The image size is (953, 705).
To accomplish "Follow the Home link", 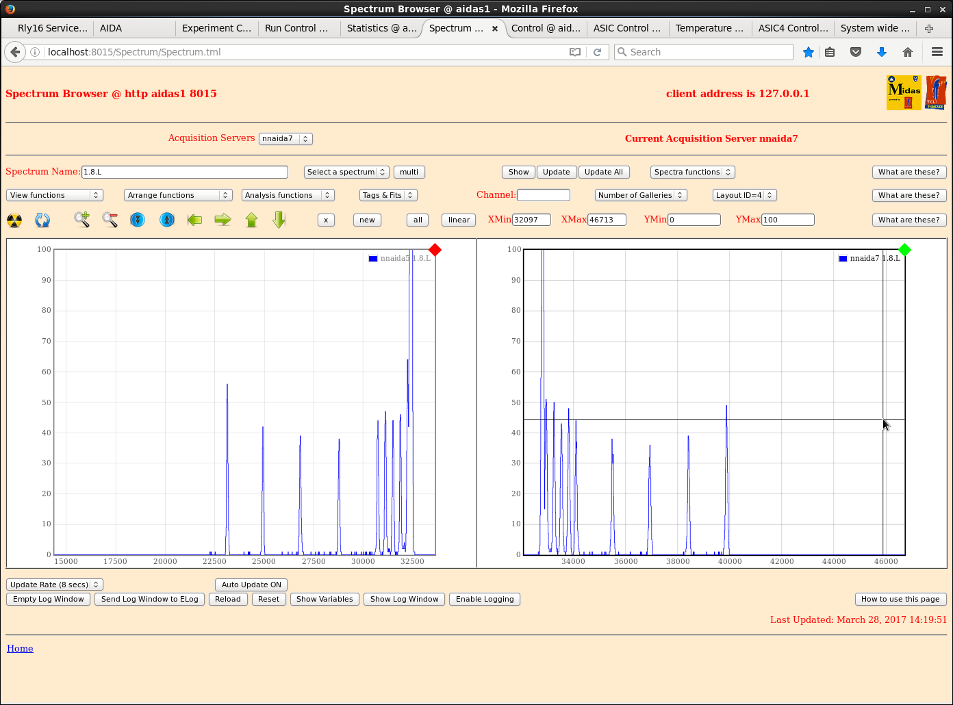I will (20, 648).
